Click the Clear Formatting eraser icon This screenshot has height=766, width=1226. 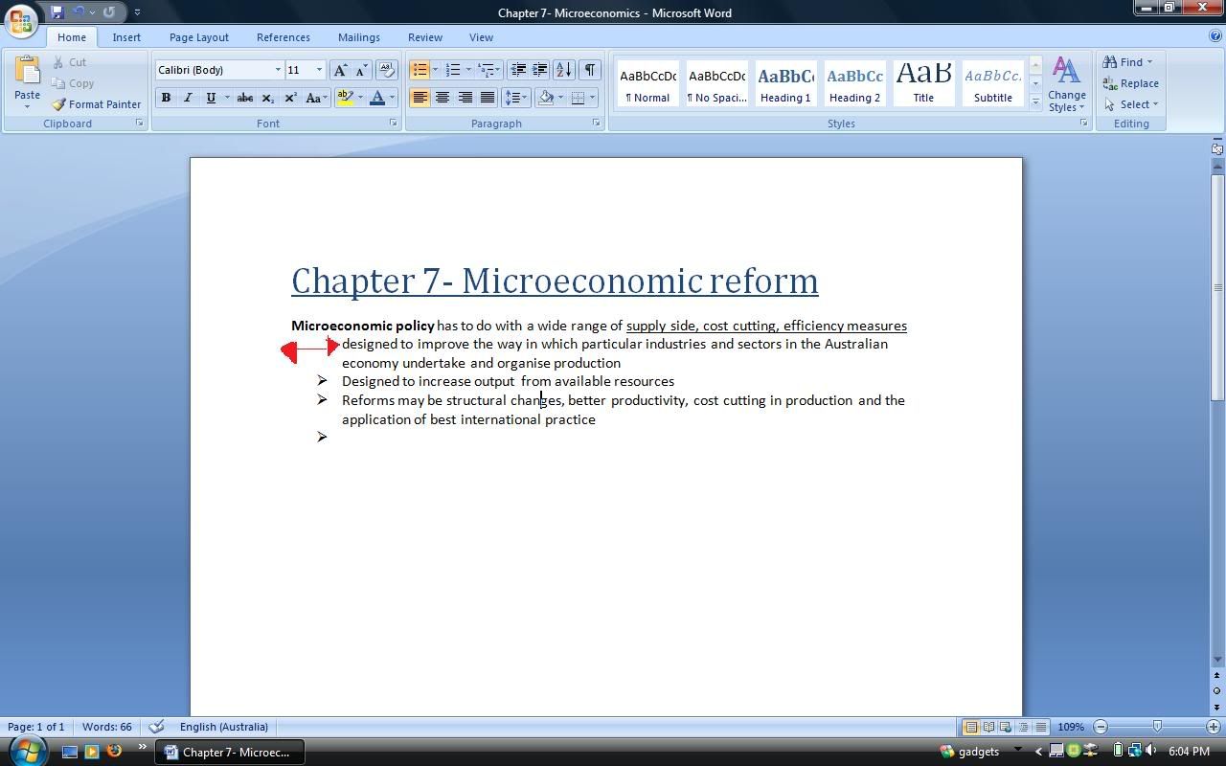[x=387, y=70]
